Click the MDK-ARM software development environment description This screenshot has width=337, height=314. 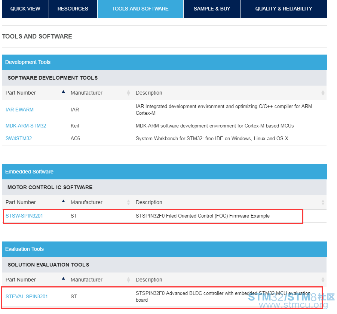pos(215,126)
